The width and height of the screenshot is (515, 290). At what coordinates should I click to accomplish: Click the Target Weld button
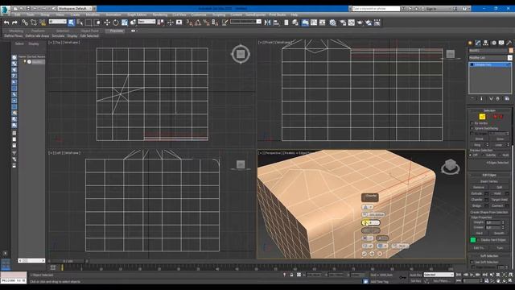pyautogui.click(x=499, y=200)
